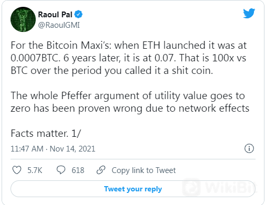This screenshot has width=265, height=205.
Task: Click the "Facts matter. 1/" line
Action: click(46, 134)
